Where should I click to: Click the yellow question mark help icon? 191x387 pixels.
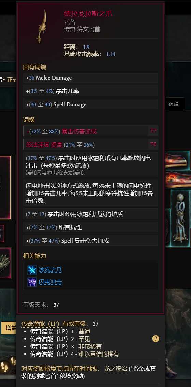[156, 338]
